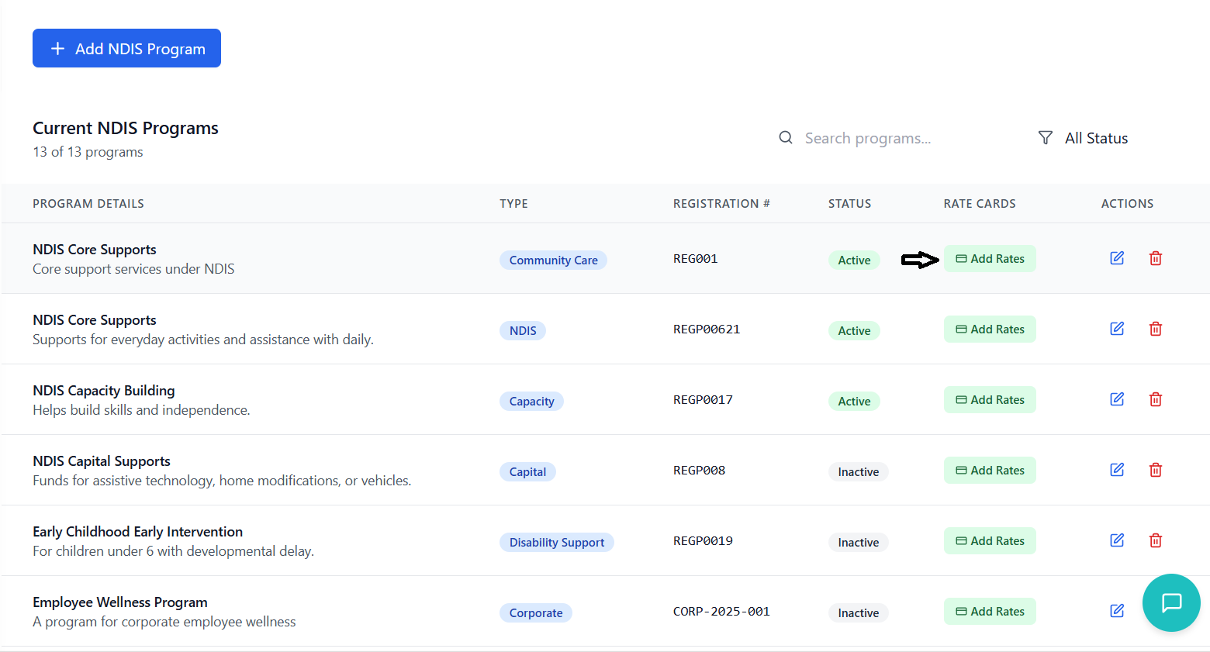Edit the REG001 NDIS Core Supports program
The height and width of the screenshot is (652, 1210).
click(1117, 258)
